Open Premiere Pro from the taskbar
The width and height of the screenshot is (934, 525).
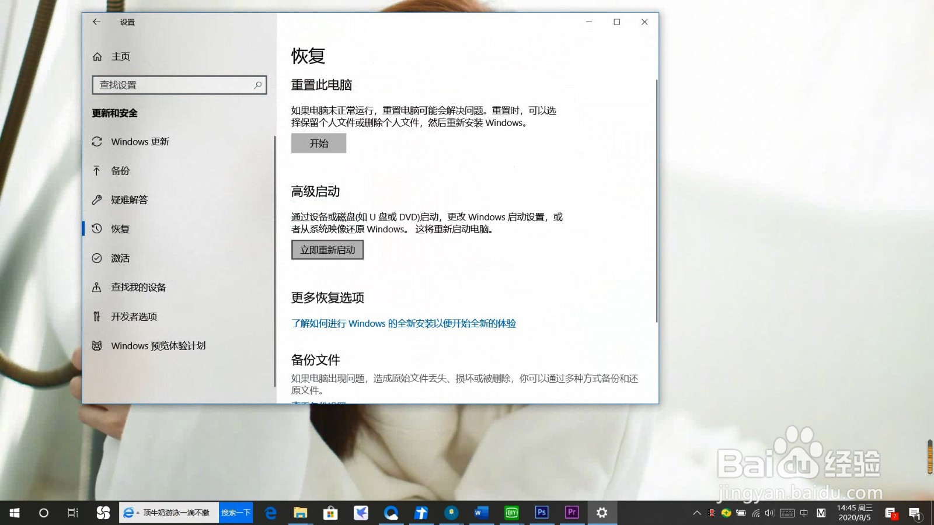coord(572,513)
